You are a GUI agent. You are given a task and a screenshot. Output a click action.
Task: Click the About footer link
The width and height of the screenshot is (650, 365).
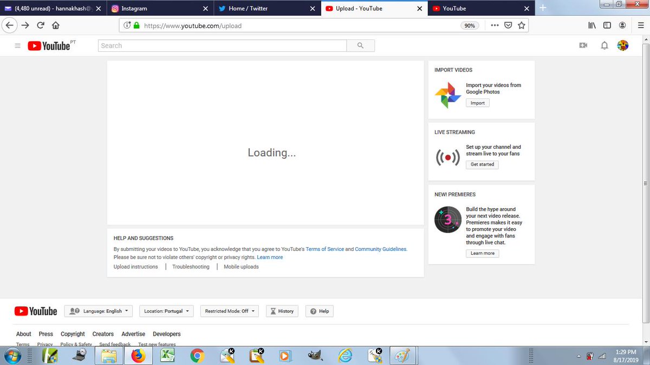click(24, 334)
